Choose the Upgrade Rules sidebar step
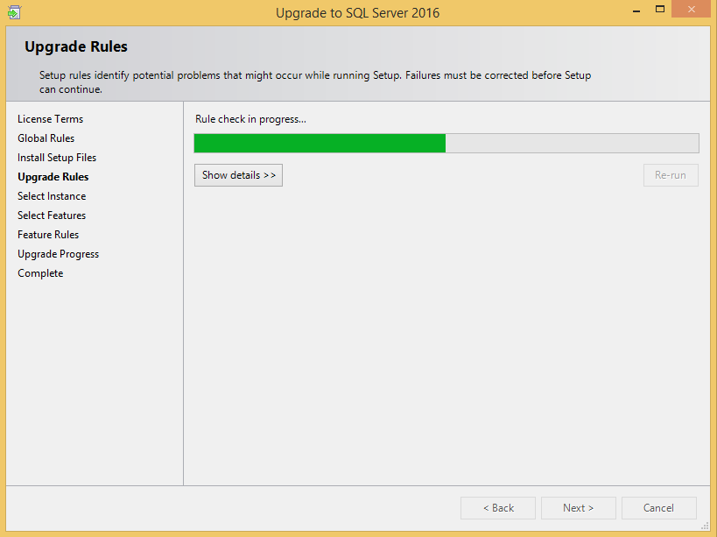 (53, 177)
